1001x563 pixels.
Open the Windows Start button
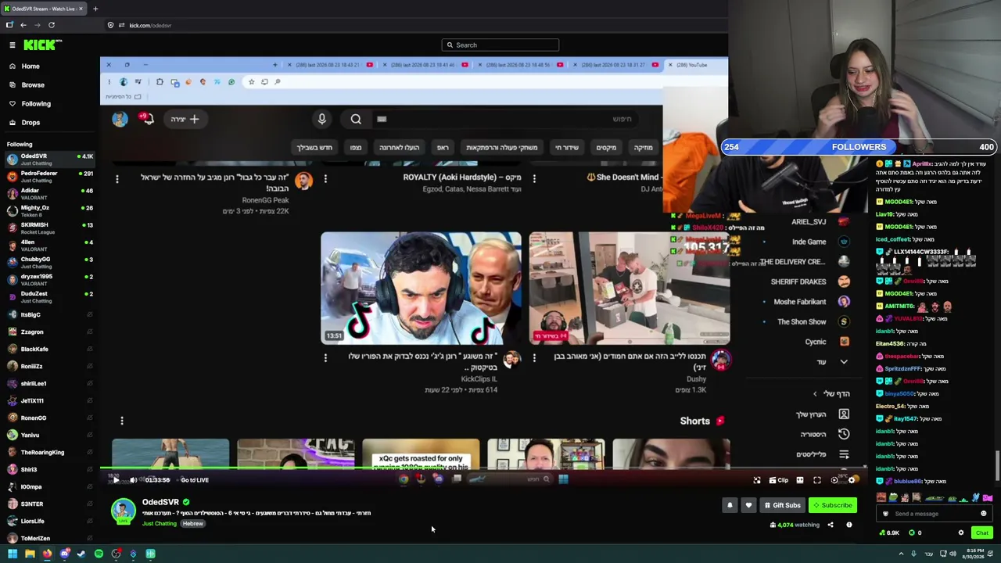13,554
